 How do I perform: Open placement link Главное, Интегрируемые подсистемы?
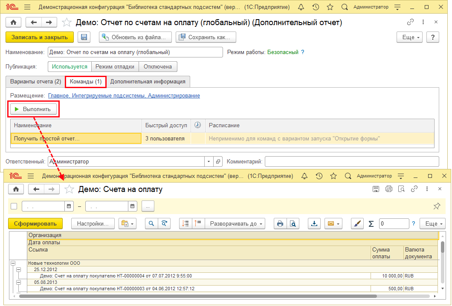pos(124,95)
